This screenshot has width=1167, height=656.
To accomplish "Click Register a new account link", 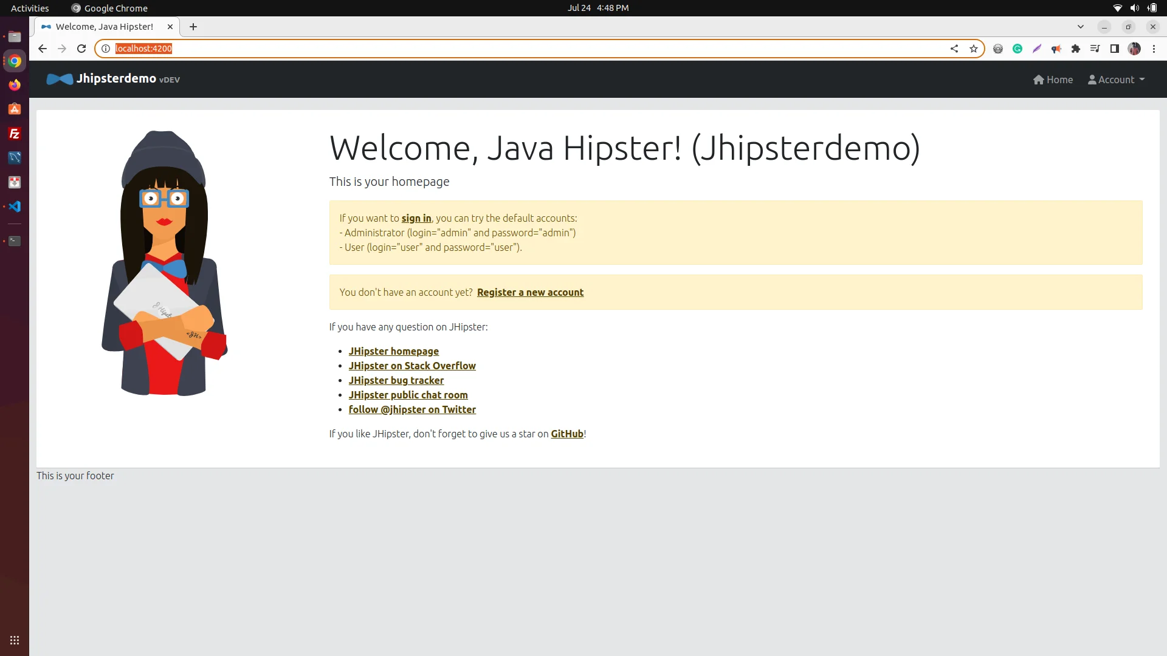I will click(530, 292).
